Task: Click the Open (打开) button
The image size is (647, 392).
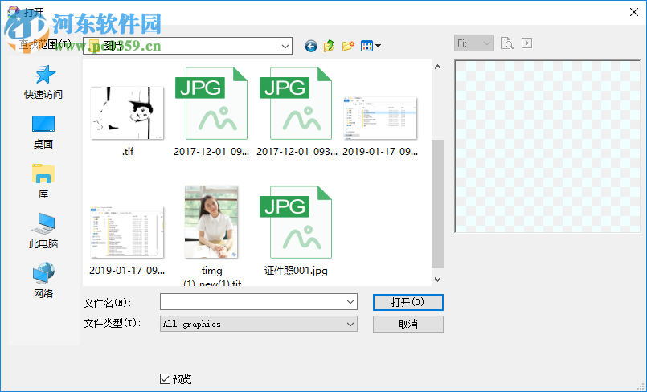Action: (x=408, y=303)
